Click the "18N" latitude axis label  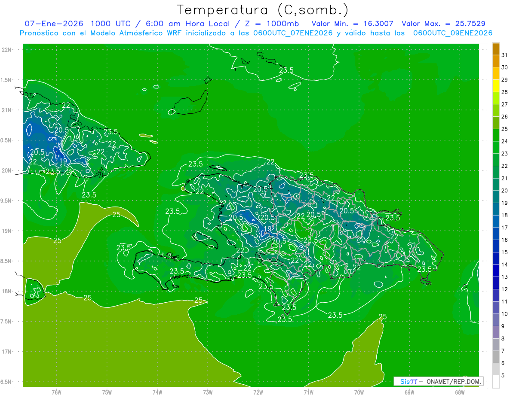(x=6, y=291)
